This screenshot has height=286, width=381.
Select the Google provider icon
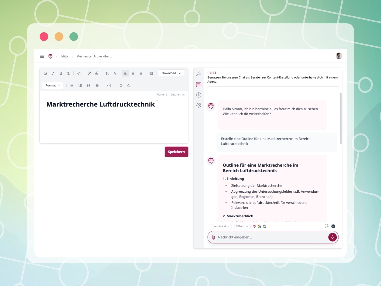(x=259, y=226)
